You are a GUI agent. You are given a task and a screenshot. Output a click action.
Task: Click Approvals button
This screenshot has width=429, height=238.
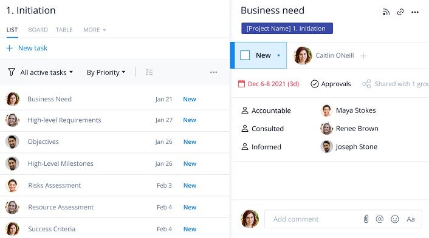[331, 84]
